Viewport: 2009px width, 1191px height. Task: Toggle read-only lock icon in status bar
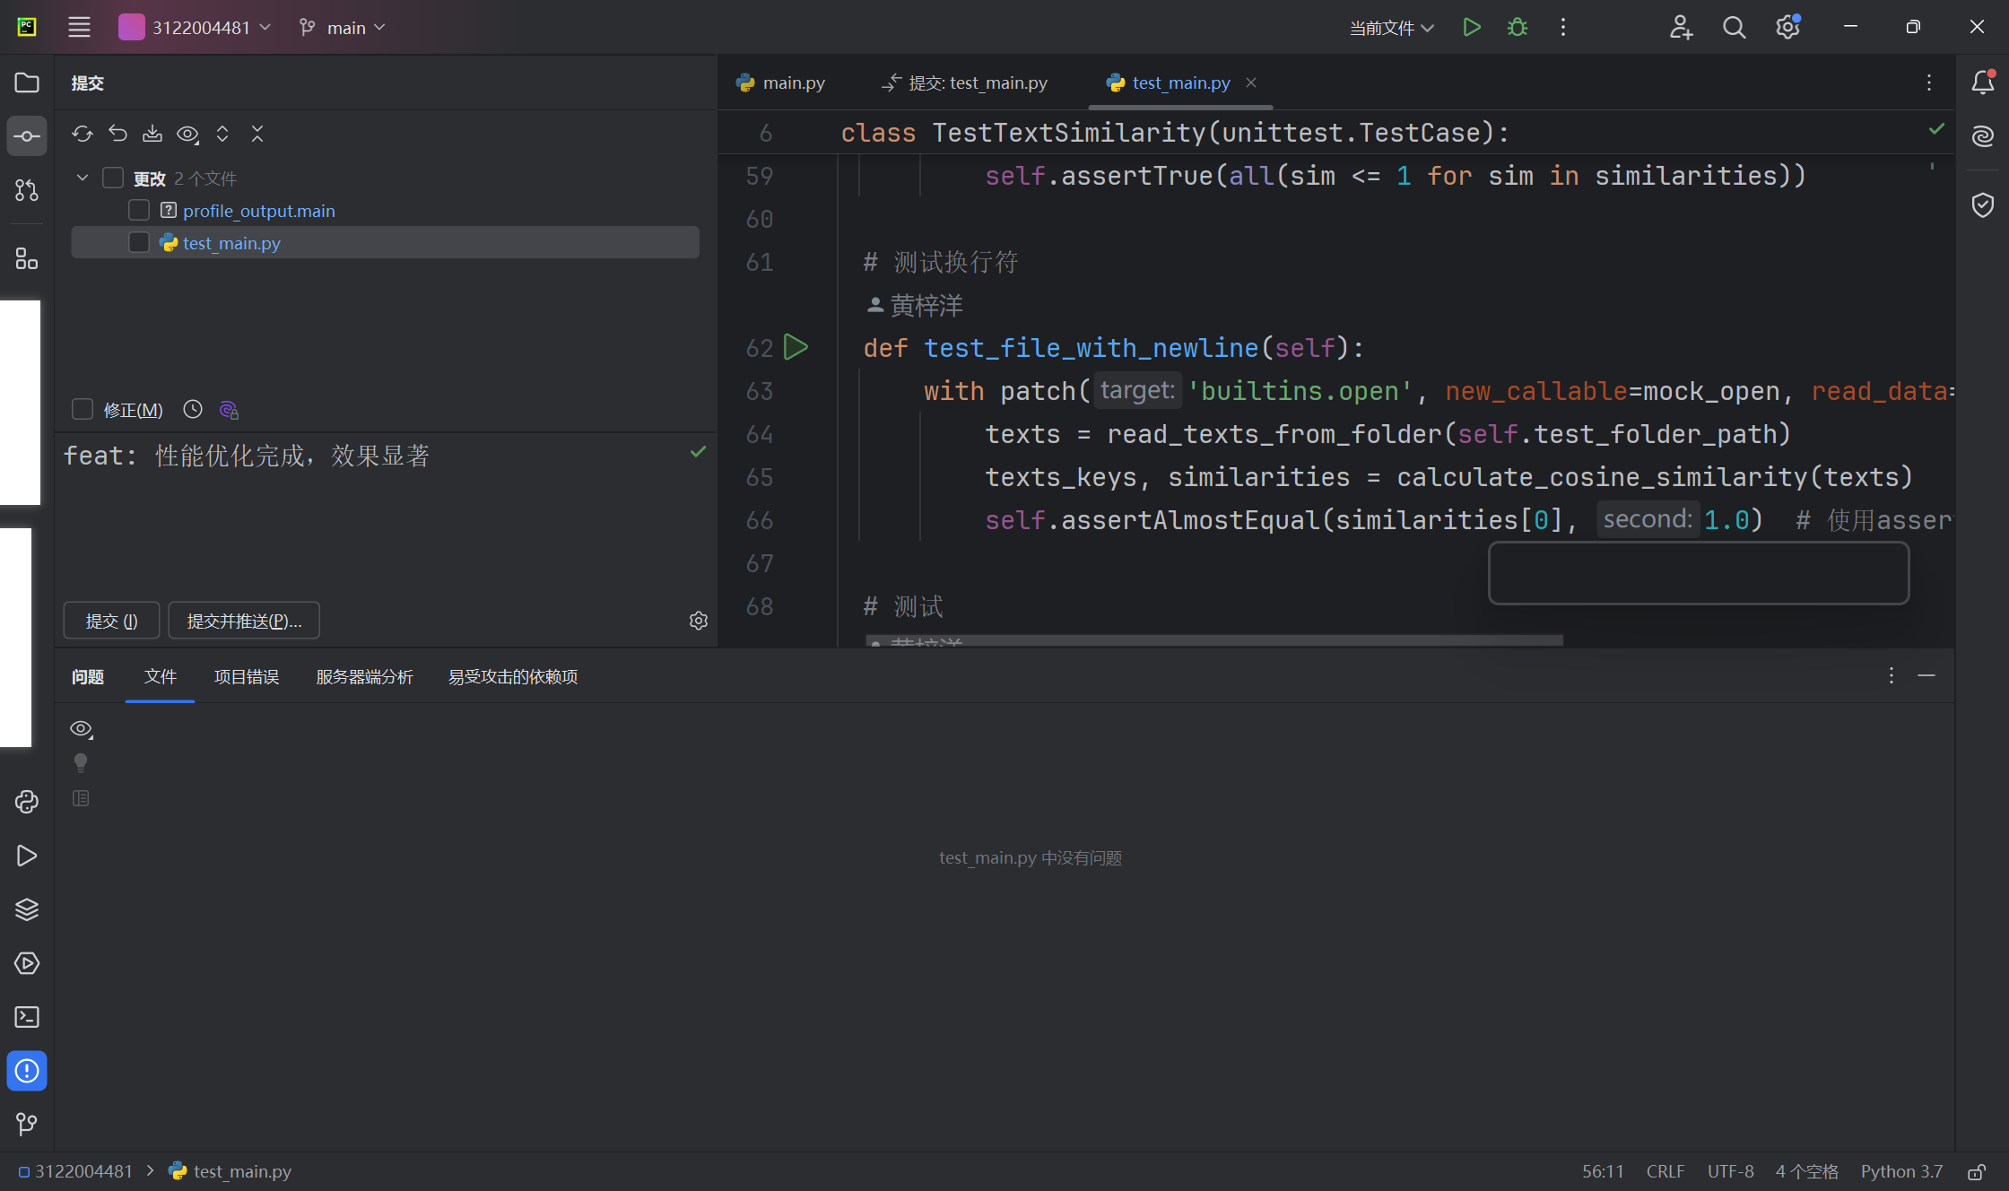click(1977, 1171)
